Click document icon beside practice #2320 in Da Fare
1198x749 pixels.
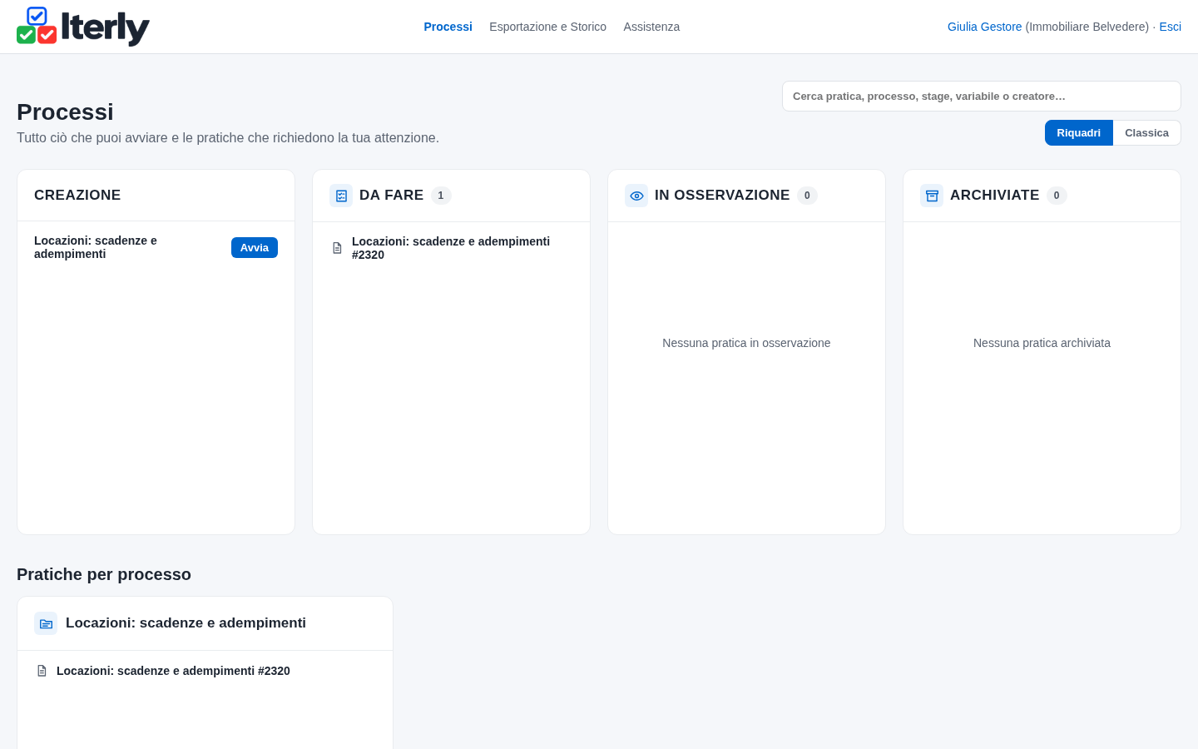click(x=337, y=248)
